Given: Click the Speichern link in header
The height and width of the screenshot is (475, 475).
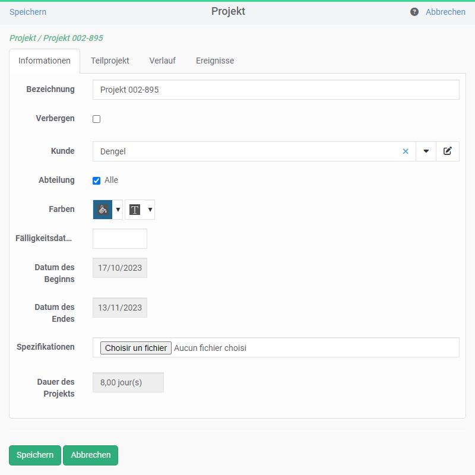Looking at the screenshot, I should [28, 12].
